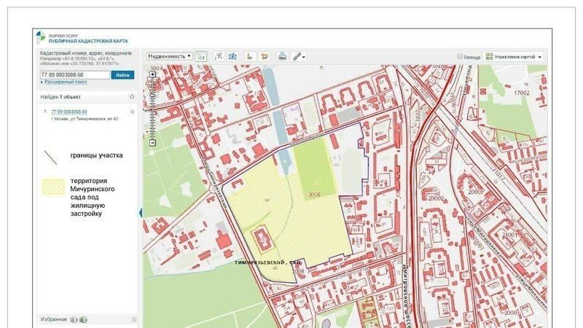
Task: Toggle the Легенда checkbox
Action: [460, 56]
